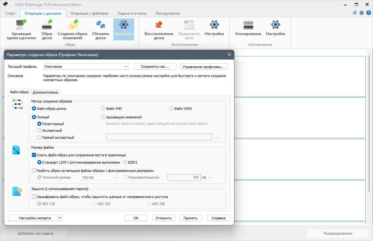
Task: Toggle Разбить образ на меньшие файлы checkbox
Action: tap(34, 171)
